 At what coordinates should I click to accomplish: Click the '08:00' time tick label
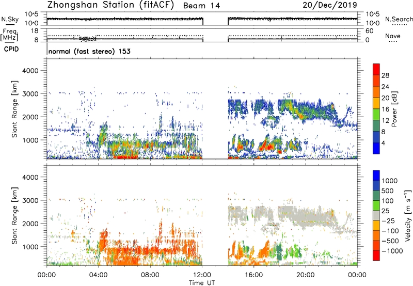(150, 275)
